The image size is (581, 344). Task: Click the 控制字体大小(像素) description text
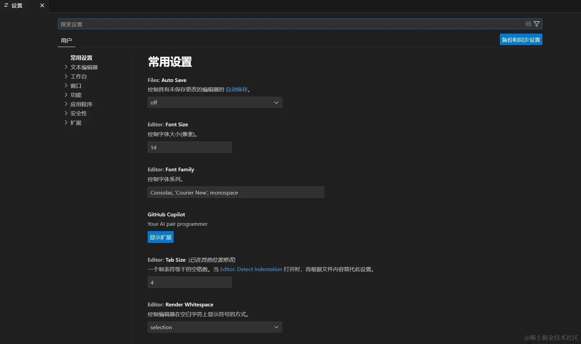point(173,134)
